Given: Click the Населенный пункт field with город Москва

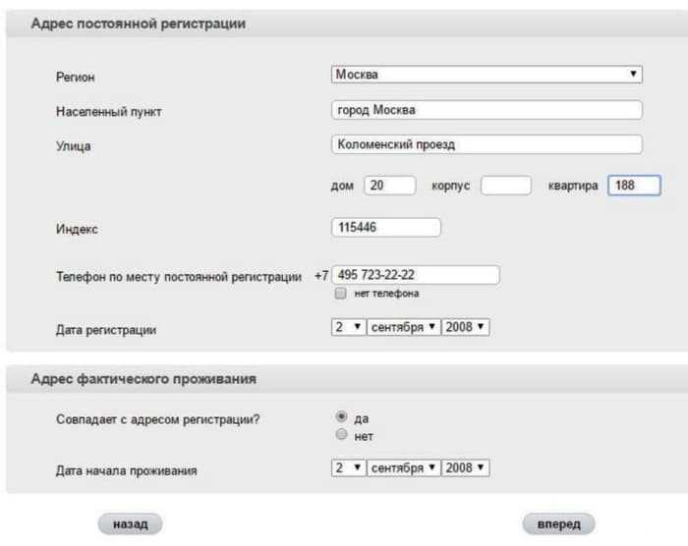Looking at the screenshot, I should click(487, 110).
